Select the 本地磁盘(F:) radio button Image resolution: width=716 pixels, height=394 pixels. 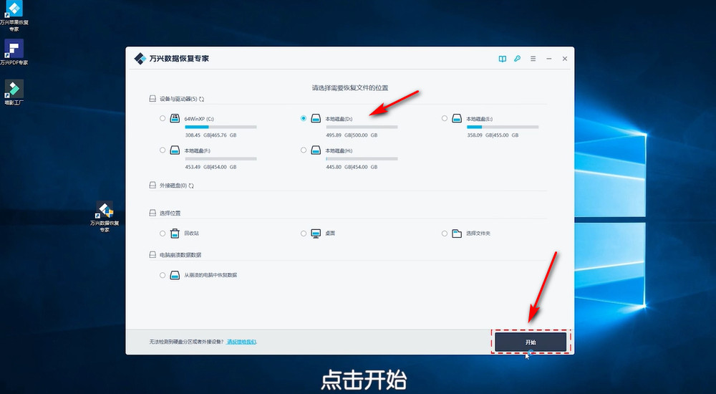point(163,150)
